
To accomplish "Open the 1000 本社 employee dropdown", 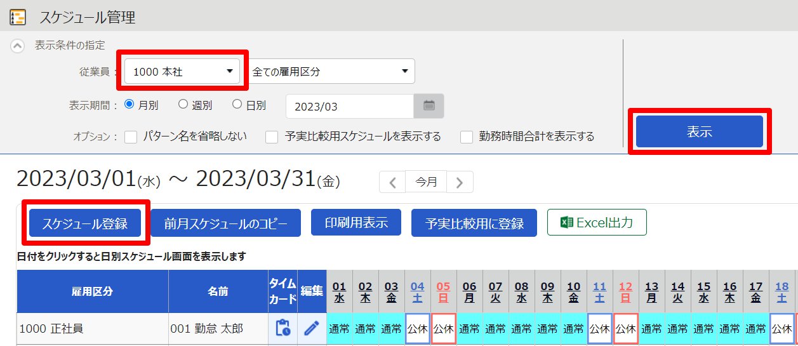I will coord(182,72).
